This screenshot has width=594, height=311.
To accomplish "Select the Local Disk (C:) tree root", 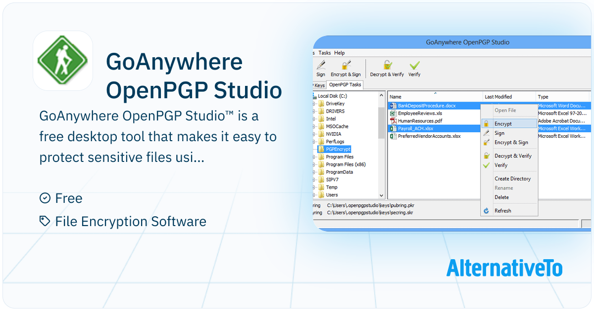I will pyautogui.click(x=333, y=96).
